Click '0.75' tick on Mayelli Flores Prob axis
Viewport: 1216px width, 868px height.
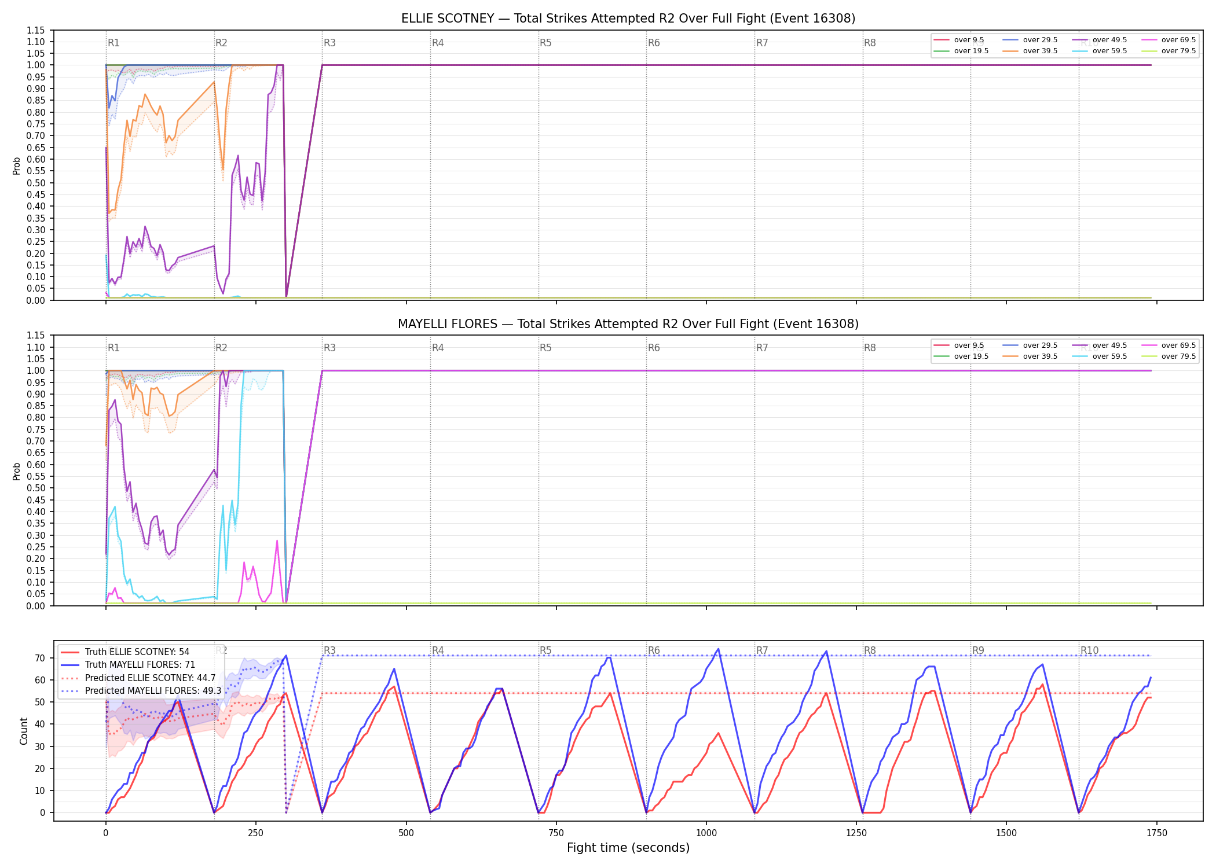point(36,429)
